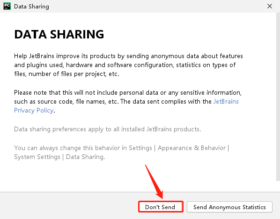280x219 pixels.
Task: Click the paragraph starting 'Please note that'
Action: pos(128,102)
